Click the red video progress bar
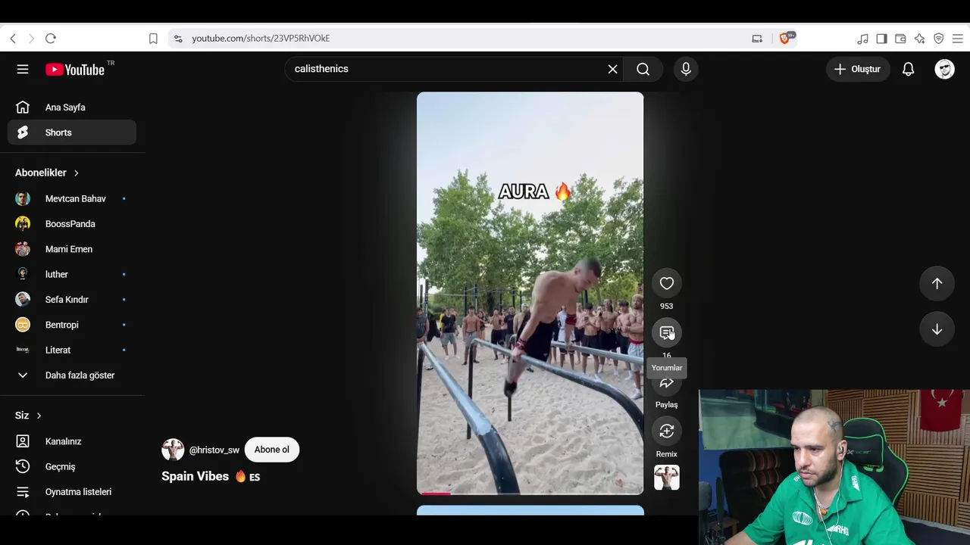970x545 pixels. (436, 494)
